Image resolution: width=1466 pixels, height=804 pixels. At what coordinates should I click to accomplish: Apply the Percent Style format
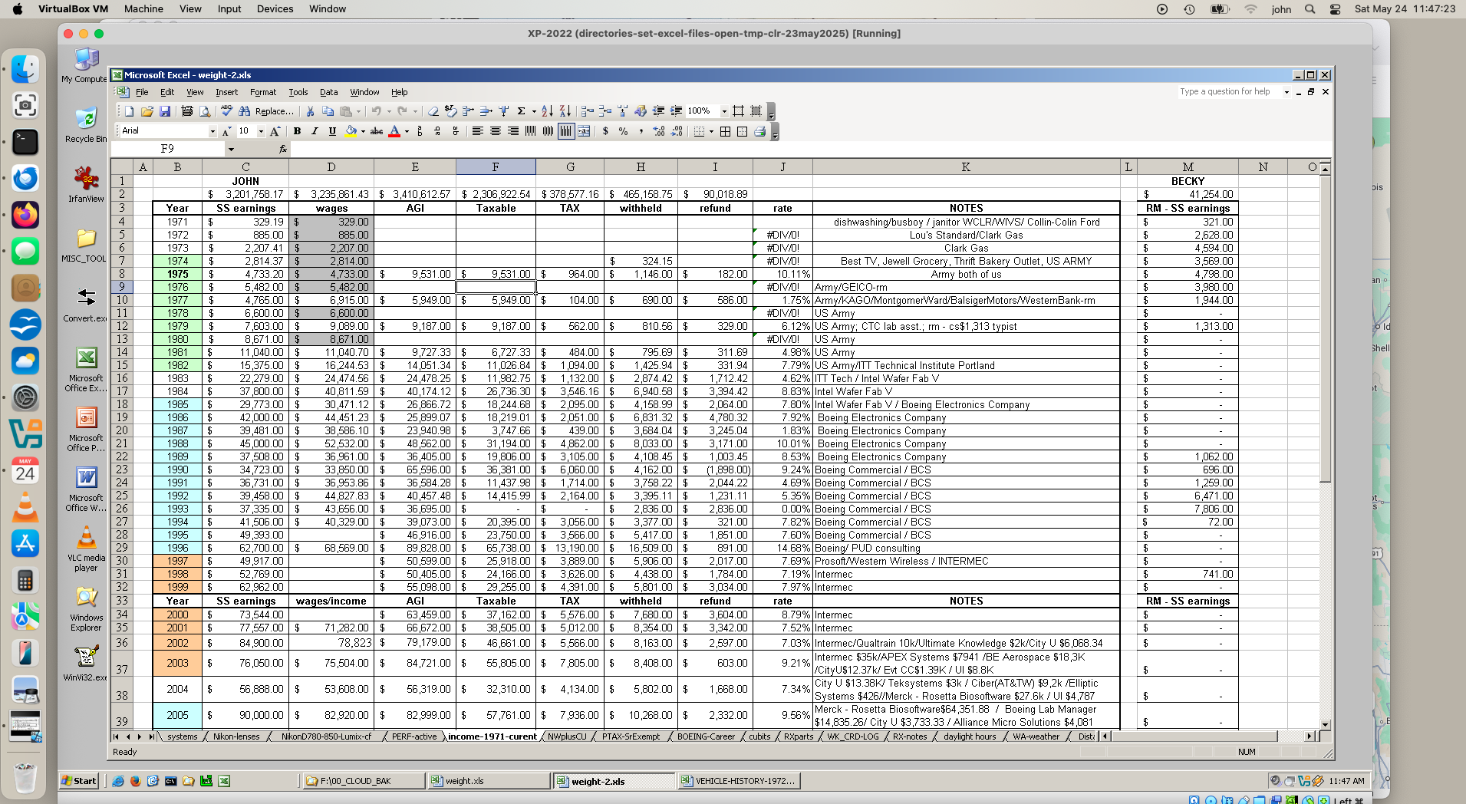623,131
